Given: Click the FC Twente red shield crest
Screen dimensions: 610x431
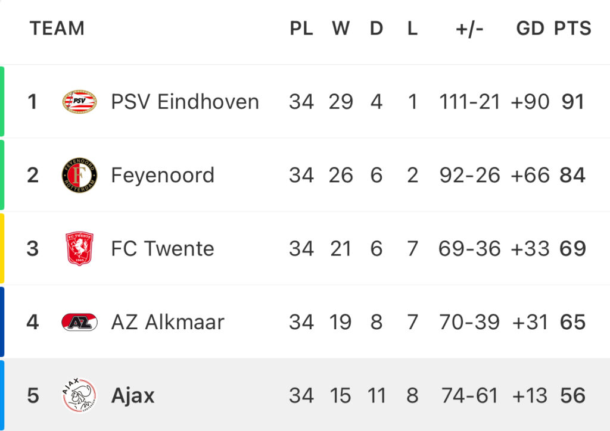Looking at the screenshot, I should click(x=79, y=249).
